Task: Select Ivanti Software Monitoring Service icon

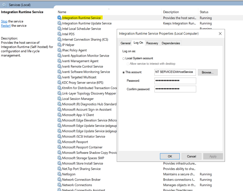Action: pos(59,72)
